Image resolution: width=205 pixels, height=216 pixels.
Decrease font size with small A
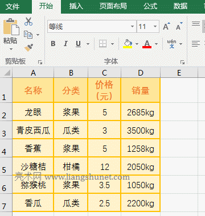pyautogui.click(x=179, y=26)
